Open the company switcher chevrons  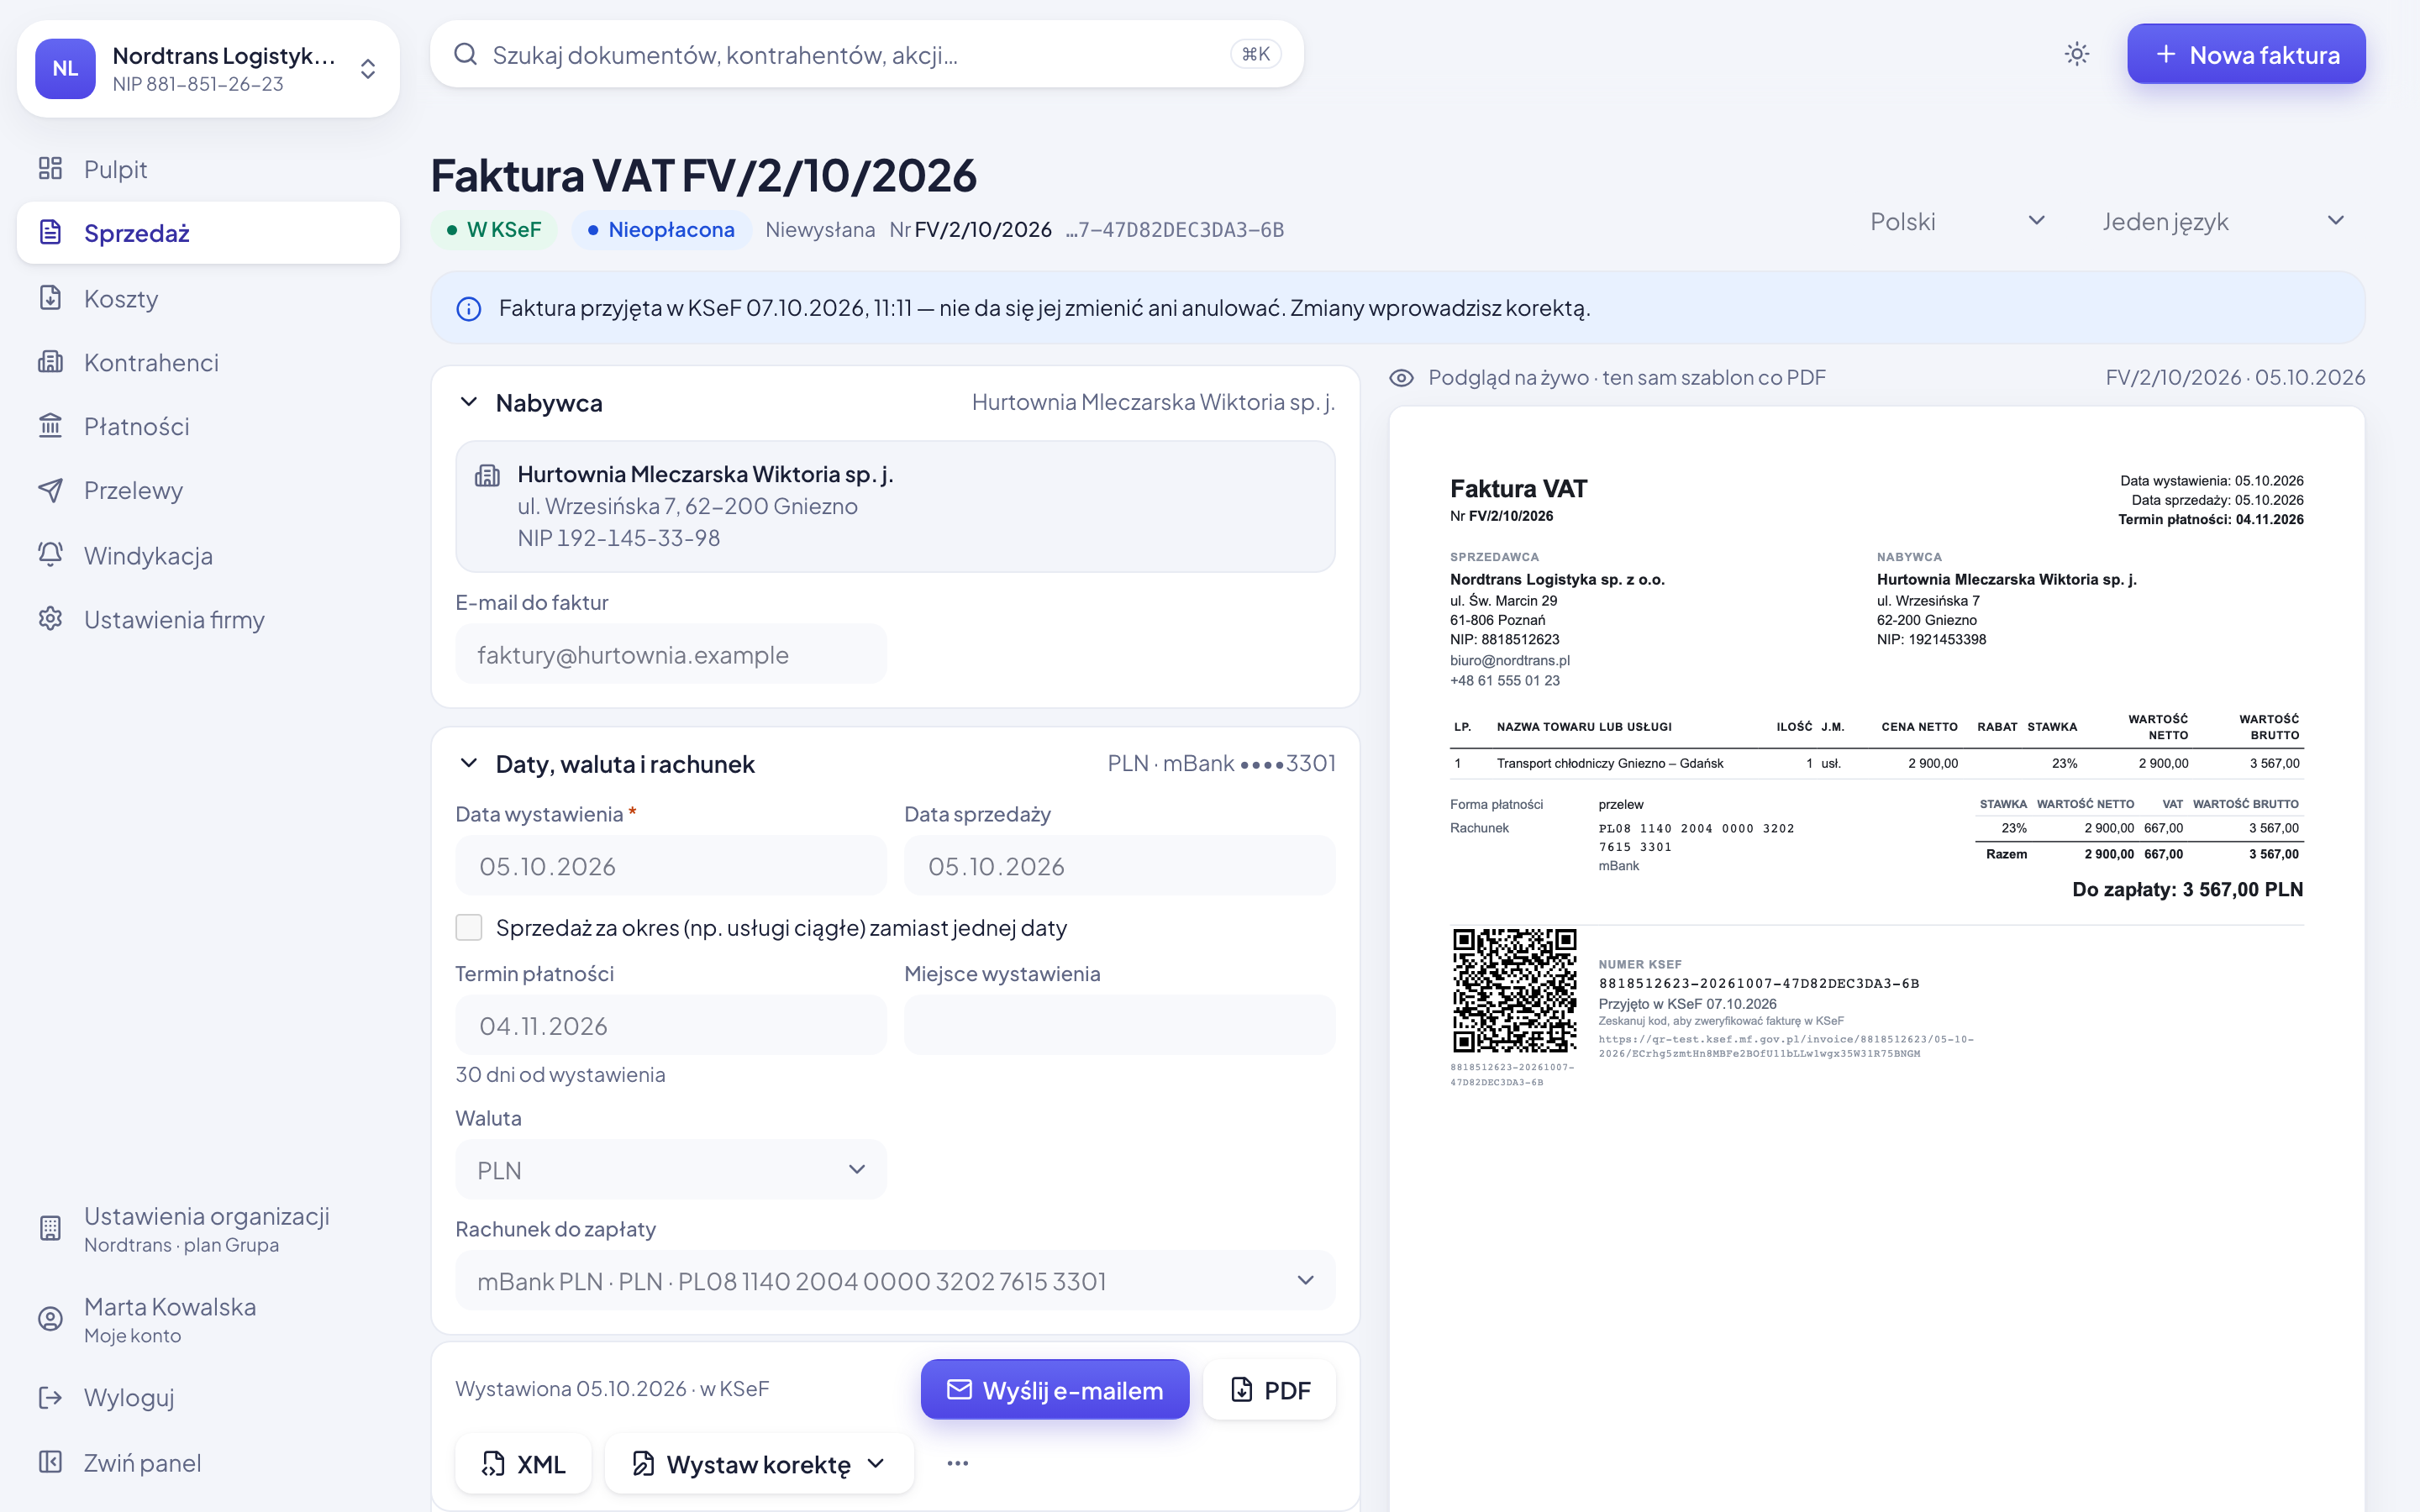(368, 68)
